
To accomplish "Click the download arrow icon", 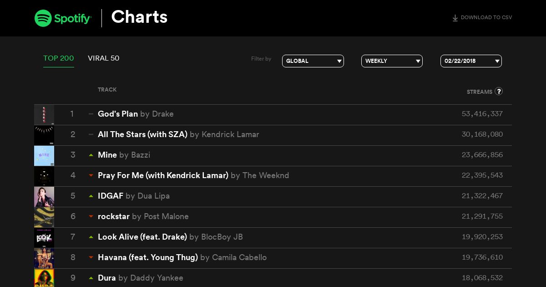I will pyautogui.click(x=455, y=18).
